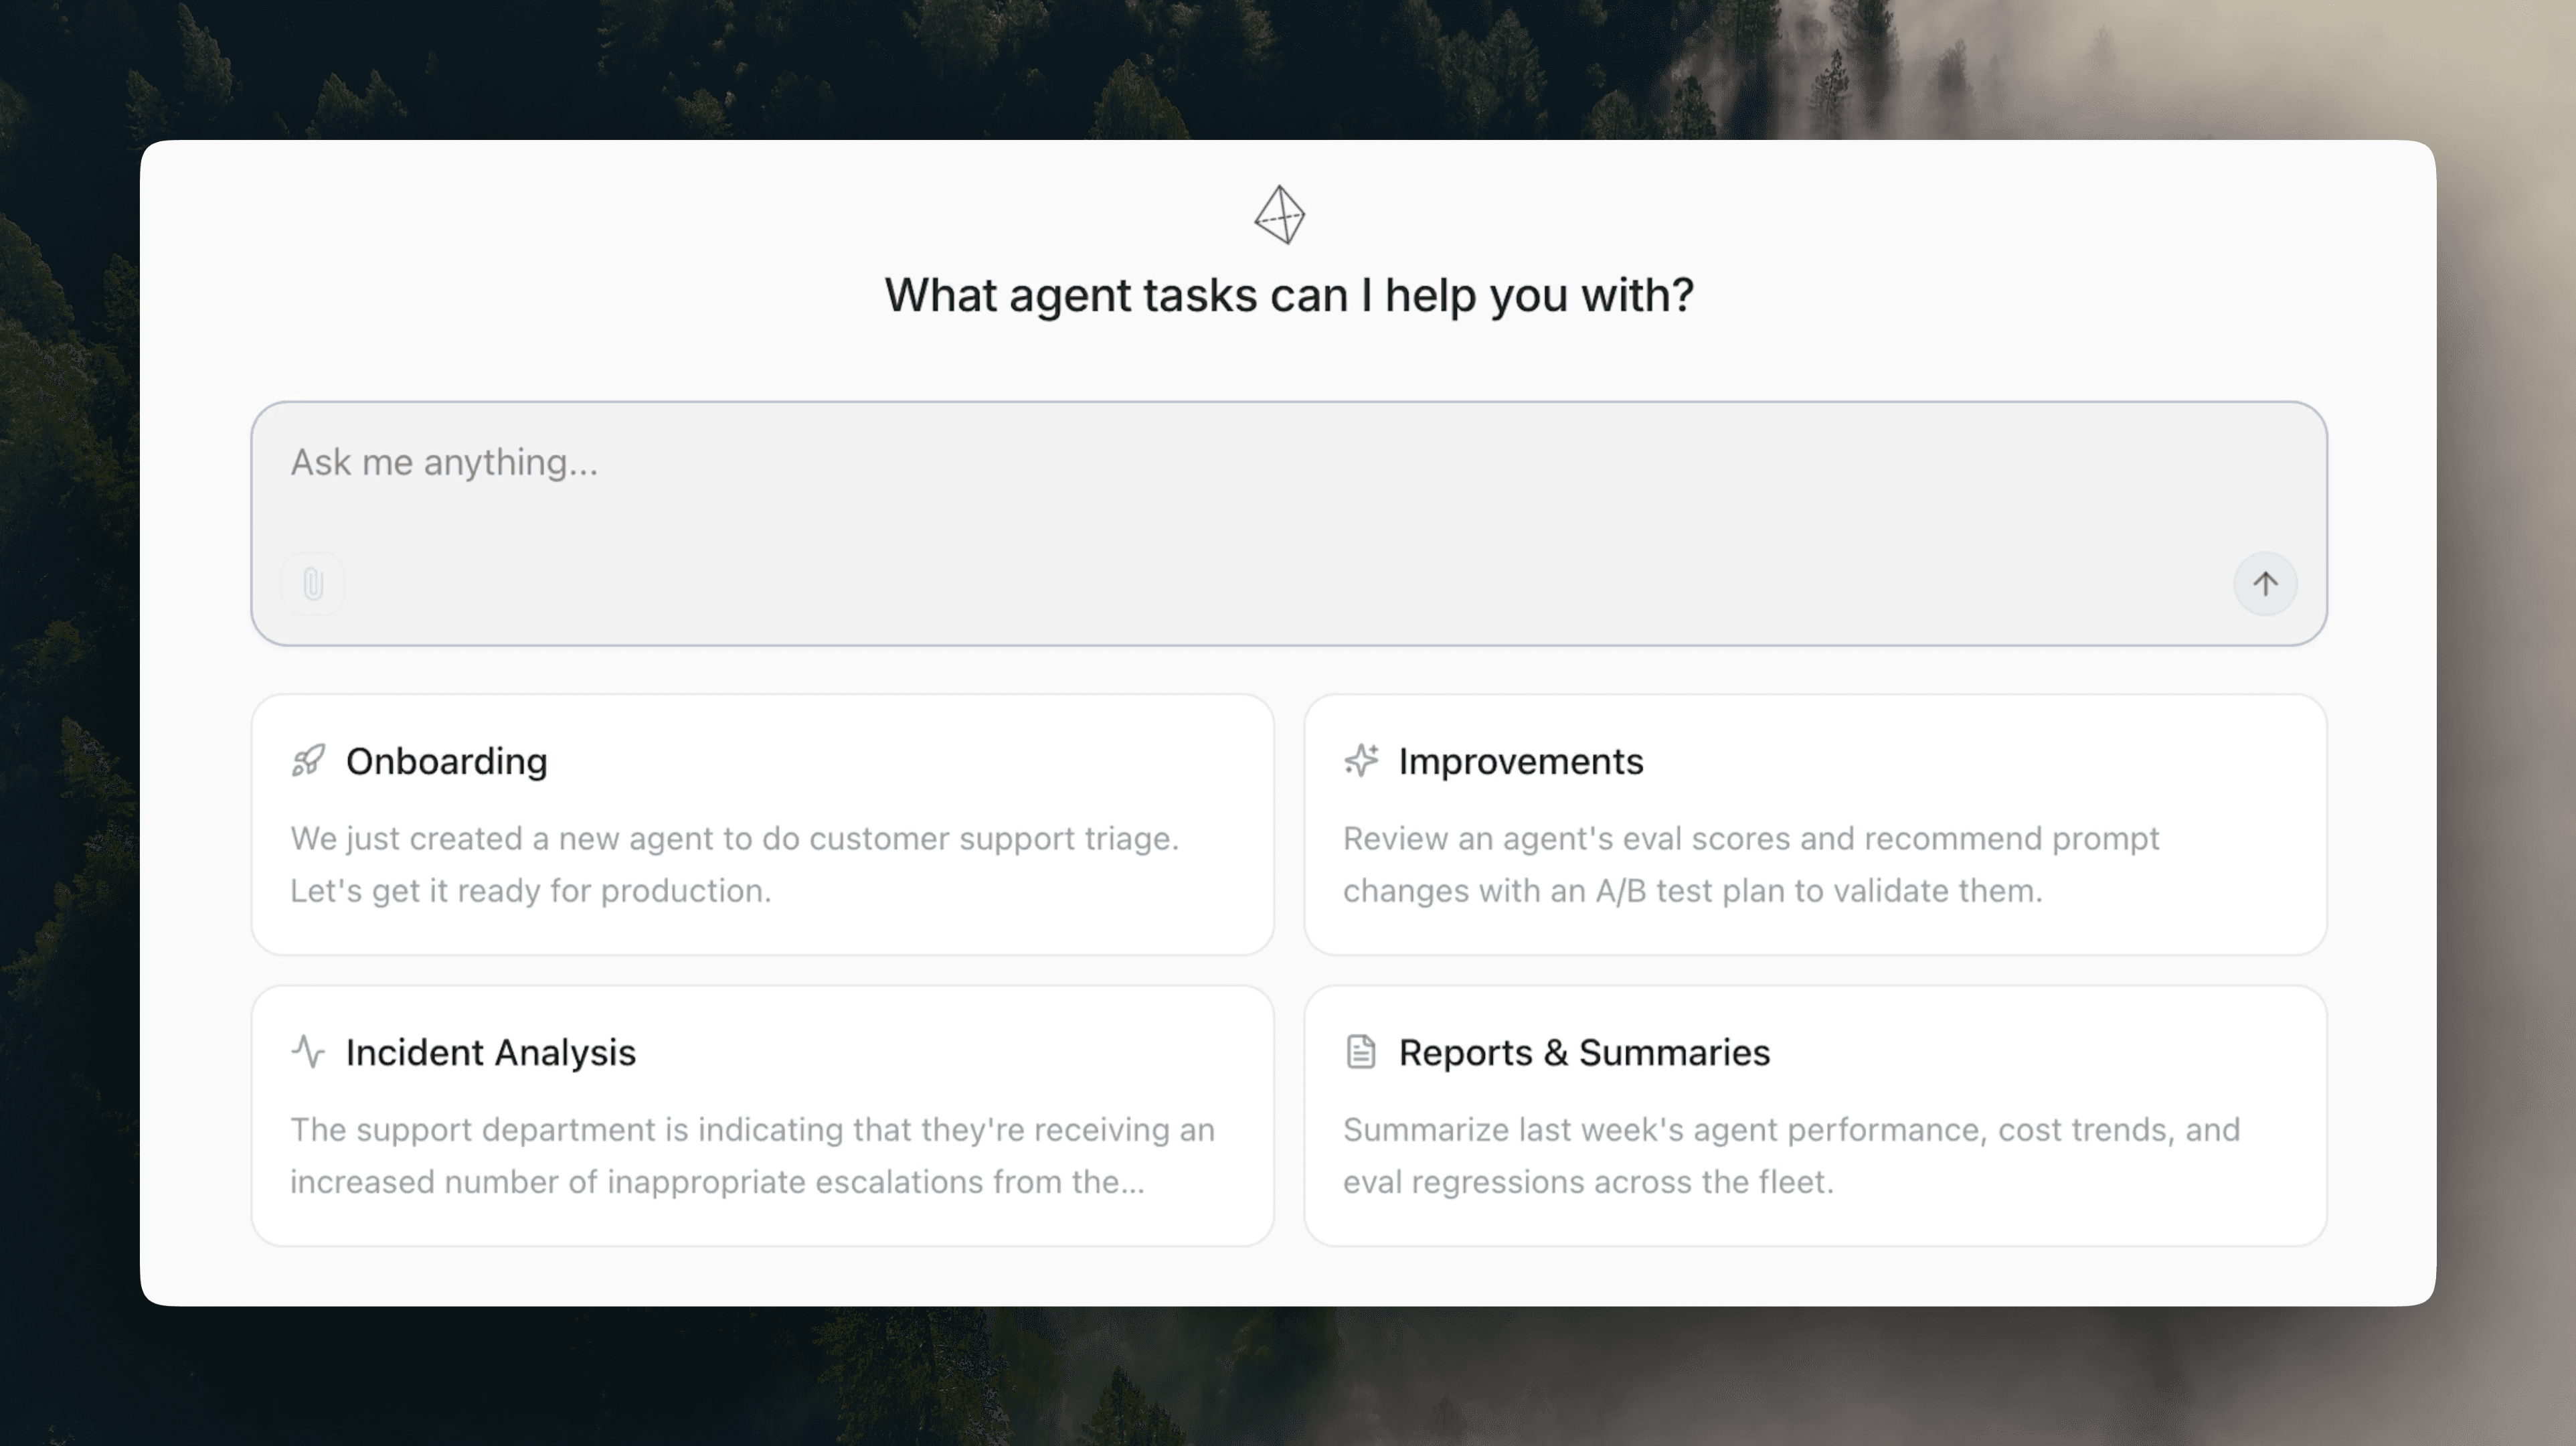The height and width of the screenshot is (1446, 2576).
Task: Click the rocket icon beside Onboarding
Action: (x=308, y=761)
